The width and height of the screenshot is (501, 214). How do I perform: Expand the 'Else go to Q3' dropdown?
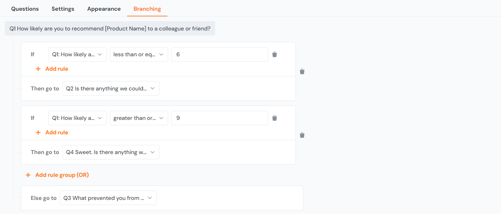point(108,198)
